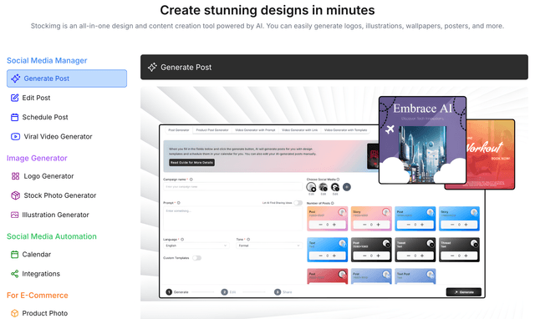Image resolution: width=535 pixels, height=319 pixels.
Task: Toggle the Custom Templates switch
Action: (x=196, y=258)
